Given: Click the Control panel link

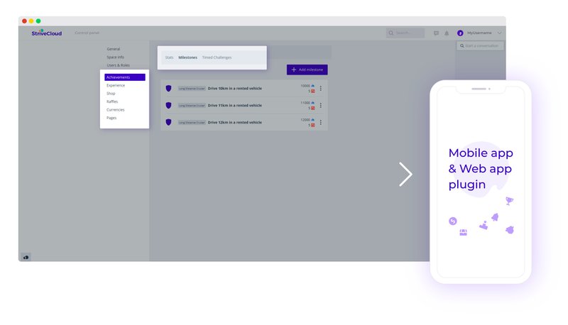Looking at the screenshot, I should coord(87,33).
